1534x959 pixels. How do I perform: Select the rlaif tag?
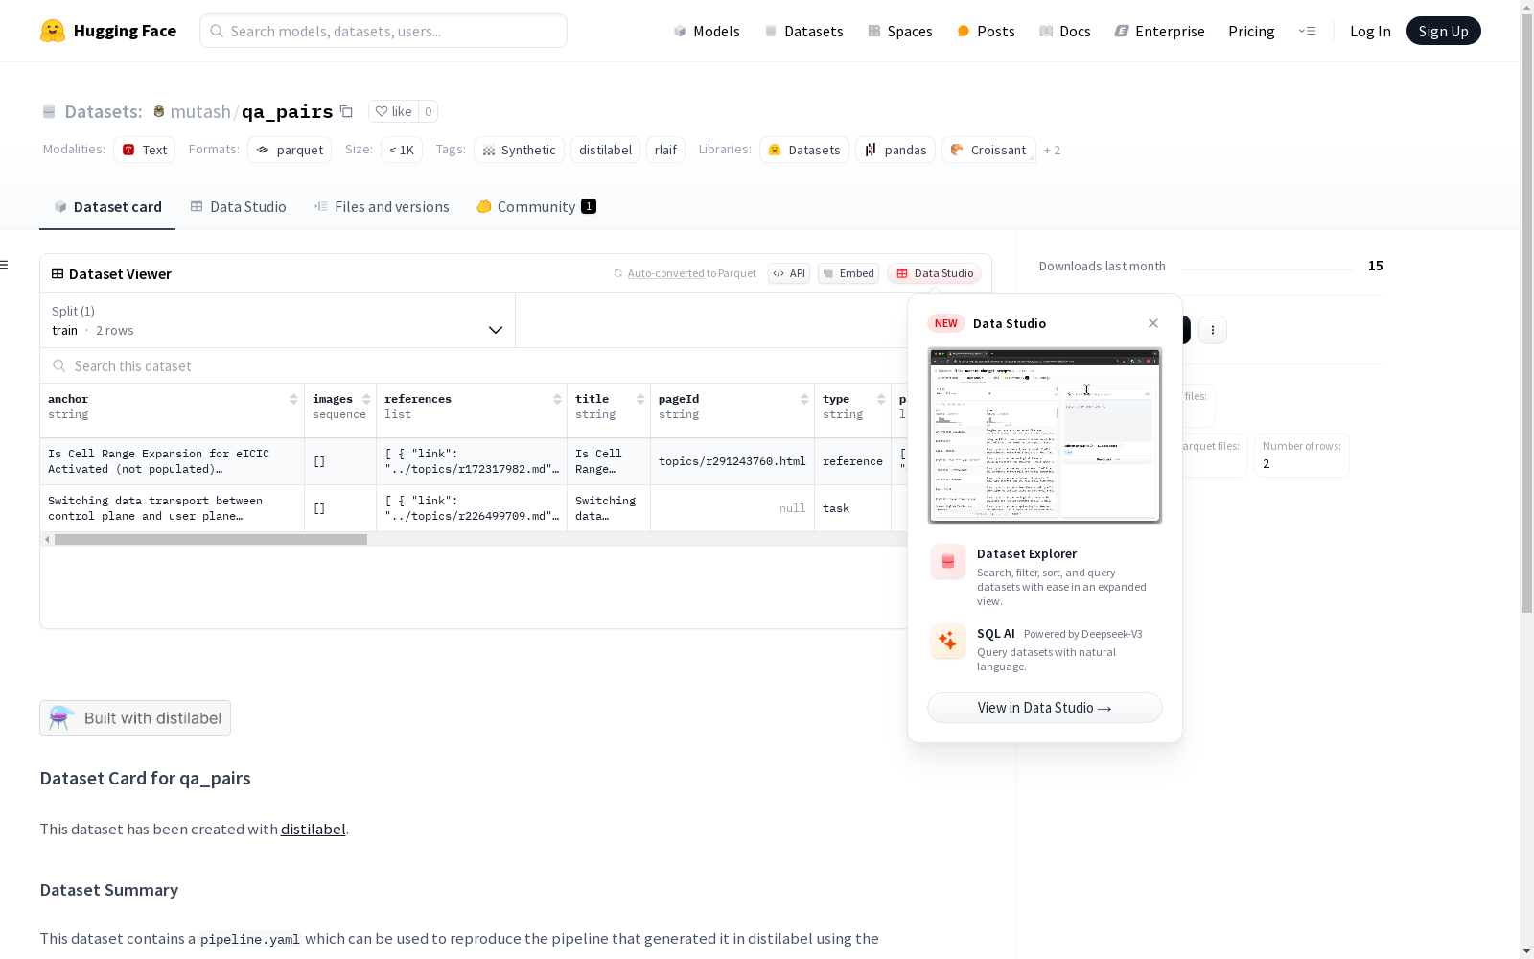(x=665, y=150)
